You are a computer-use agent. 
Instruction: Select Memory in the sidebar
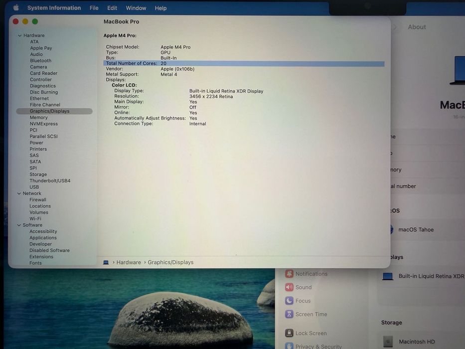[38, 118]
